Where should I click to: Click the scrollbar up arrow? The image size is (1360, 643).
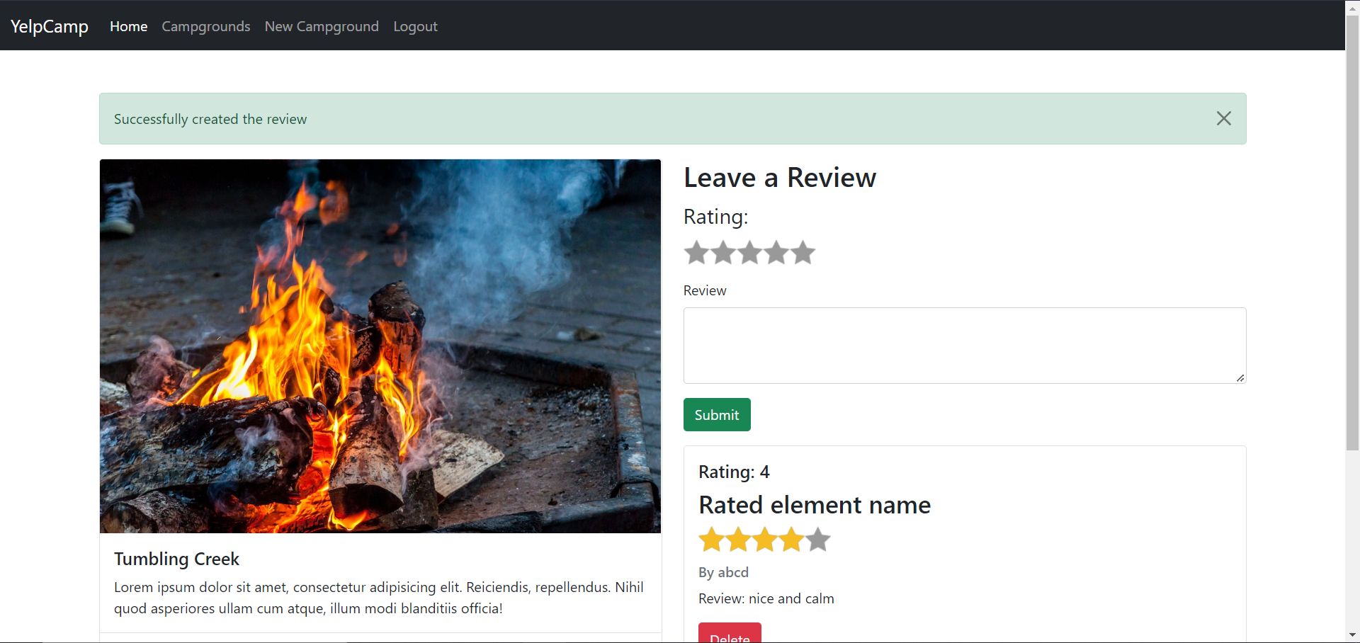coord(1352,7)
